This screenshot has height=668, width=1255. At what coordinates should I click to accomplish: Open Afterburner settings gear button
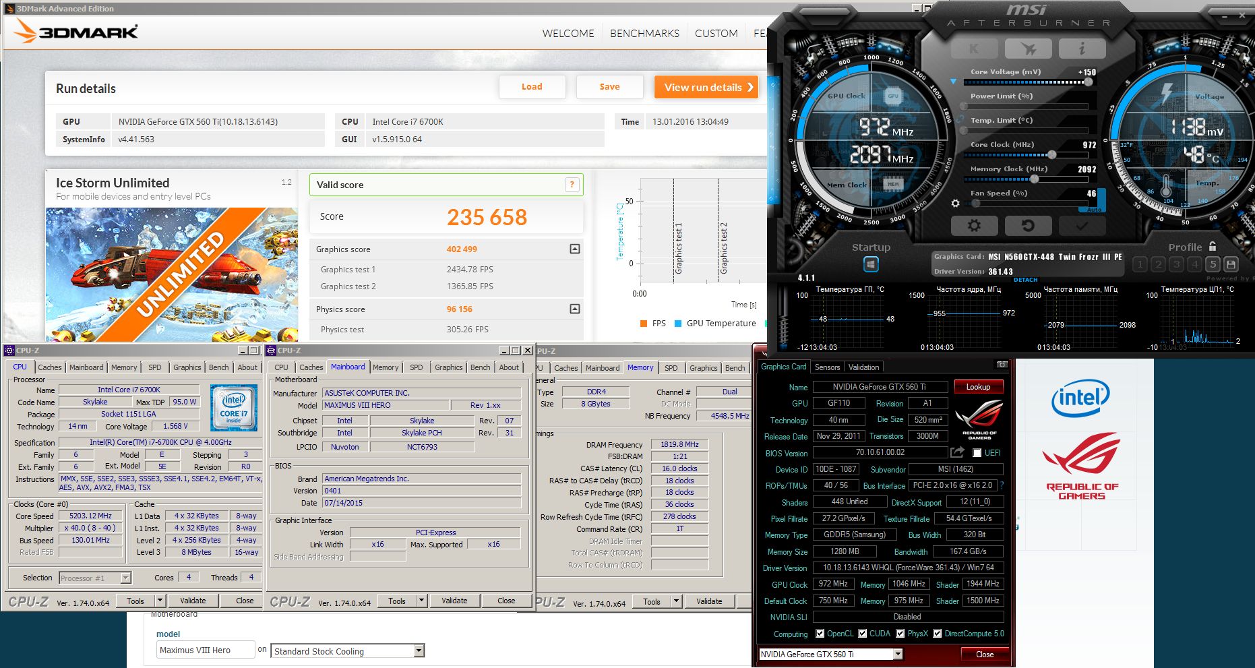[x=974, y=226]
